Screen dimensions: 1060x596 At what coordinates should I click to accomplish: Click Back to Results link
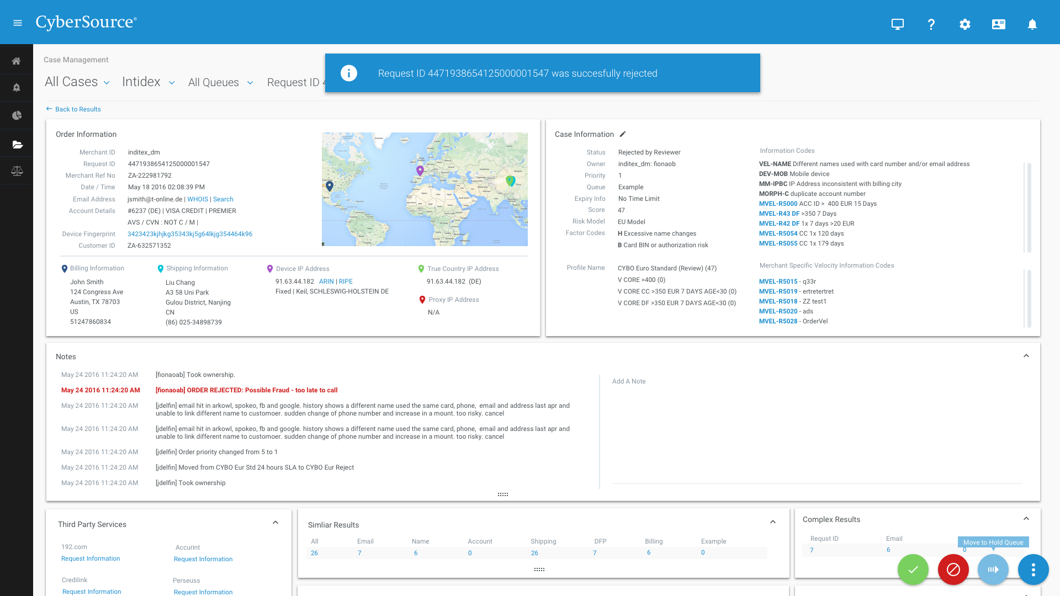[78, 109]
